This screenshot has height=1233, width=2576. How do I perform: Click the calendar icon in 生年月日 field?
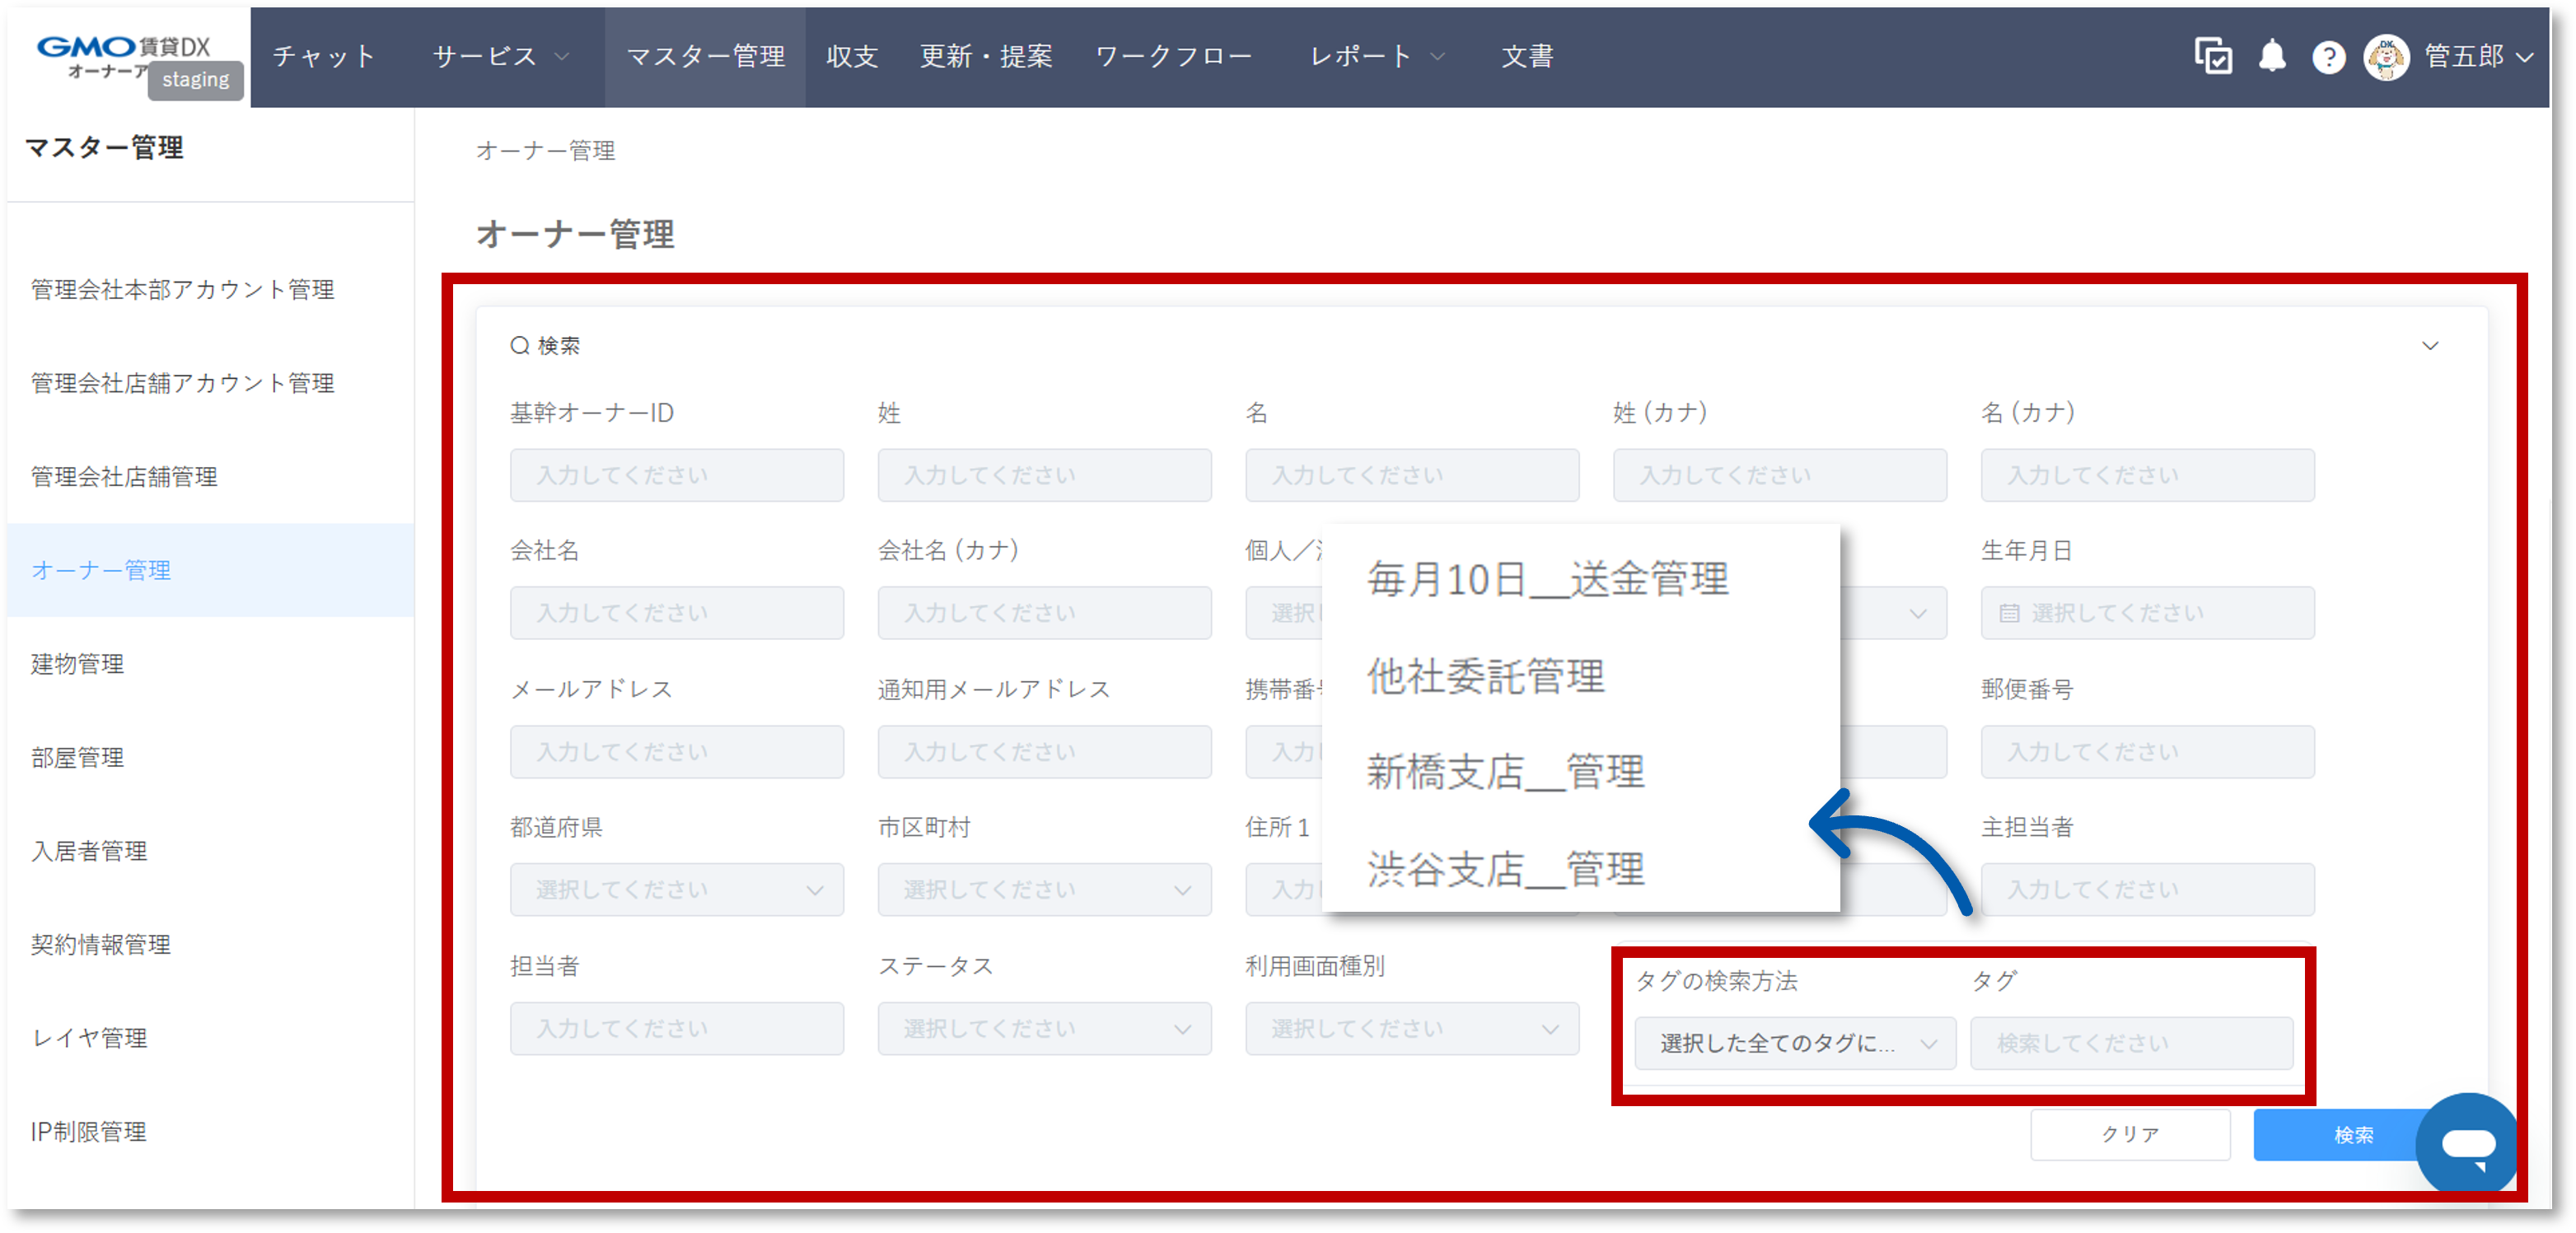click(2009, 613)
